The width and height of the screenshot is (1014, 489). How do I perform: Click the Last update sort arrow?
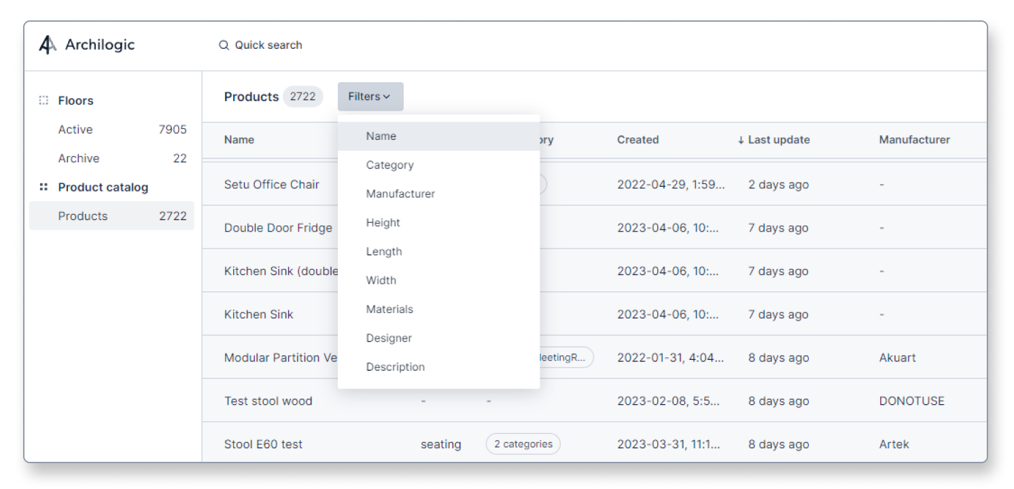[x=741, y=140]
